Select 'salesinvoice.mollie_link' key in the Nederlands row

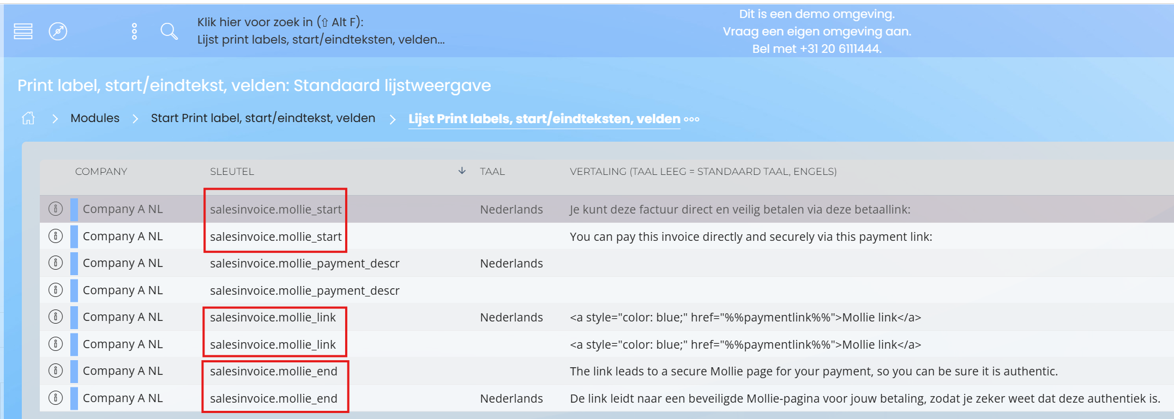273,317
